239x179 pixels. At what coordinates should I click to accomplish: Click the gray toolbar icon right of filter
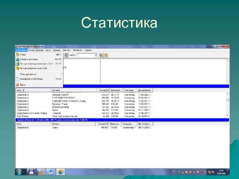[x=101, y=55]
